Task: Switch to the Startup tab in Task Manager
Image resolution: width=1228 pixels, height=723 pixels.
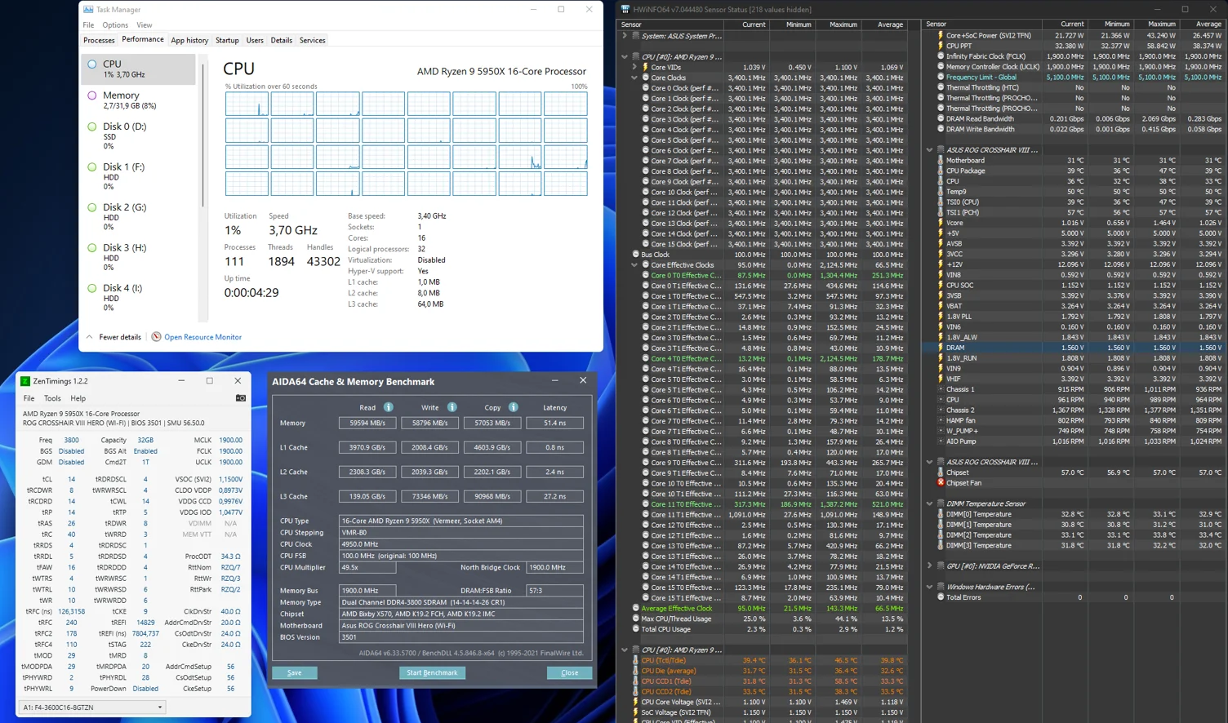Action: 227,40
